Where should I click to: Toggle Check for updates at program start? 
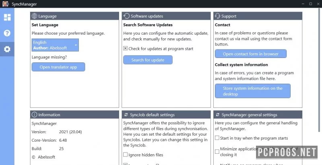(x=125, y=48)
